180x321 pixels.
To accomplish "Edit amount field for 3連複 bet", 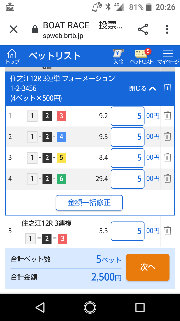I will [x=128, y=231].
